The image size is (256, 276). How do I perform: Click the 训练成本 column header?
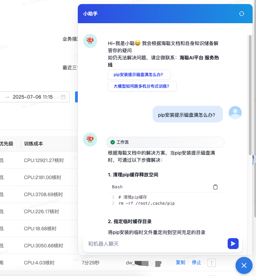pyautogui.click(x=33, y=144)
